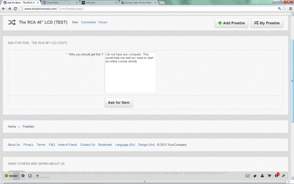This screenshot has height=184, width=294.
Task: Close the Edit post tab
Action: pyautogui.click(x=116, y=3)
